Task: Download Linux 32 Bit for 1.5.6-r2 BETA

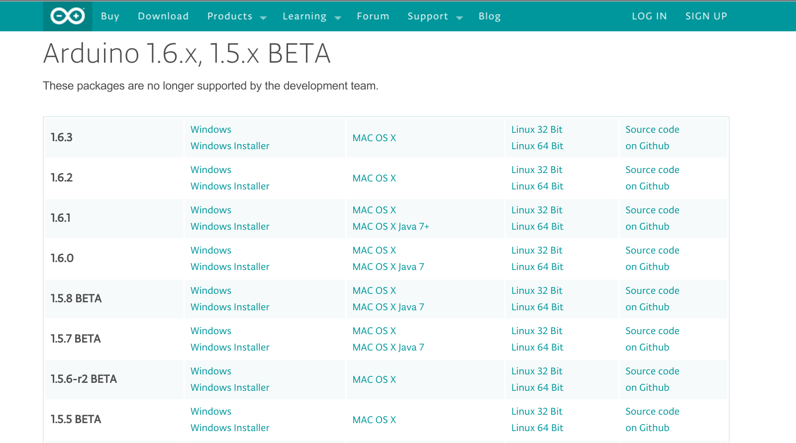Action: coord(537,371)
